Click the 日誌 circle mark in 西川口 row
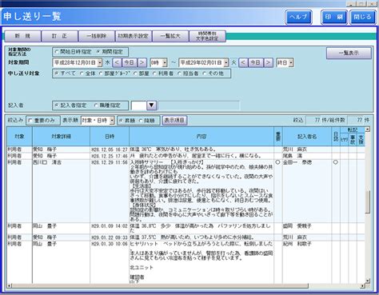Image resolution: width=379 pixels, height=295 pixels. pyautogui.click(x=336, y=162)
